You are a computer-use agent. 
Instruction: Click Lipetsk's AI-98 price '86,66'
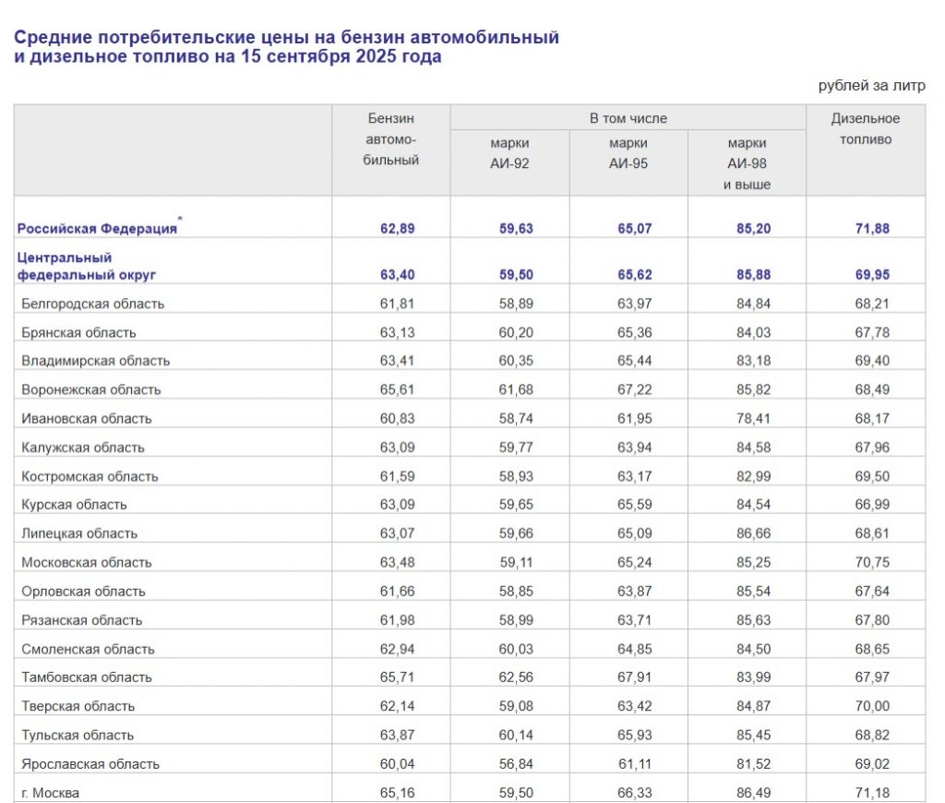click(753, 533)
